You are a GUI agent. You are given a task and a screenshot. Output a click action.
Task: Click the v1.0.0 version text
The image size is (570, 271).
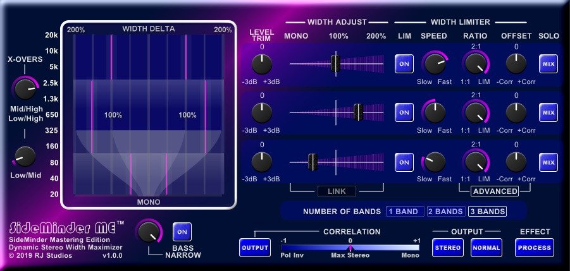113,255
